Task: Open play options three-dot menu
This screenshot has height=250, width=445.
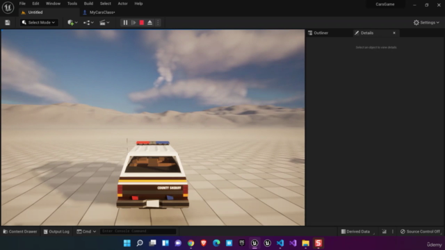Action: pyautogui.click(x=158, y=23)
